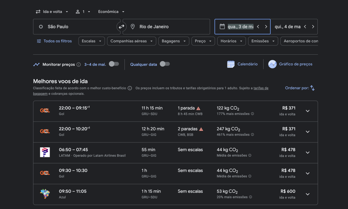348x209 pixels.
Task: Click the passenger count person icon
Action: click(x=77, y=11)
